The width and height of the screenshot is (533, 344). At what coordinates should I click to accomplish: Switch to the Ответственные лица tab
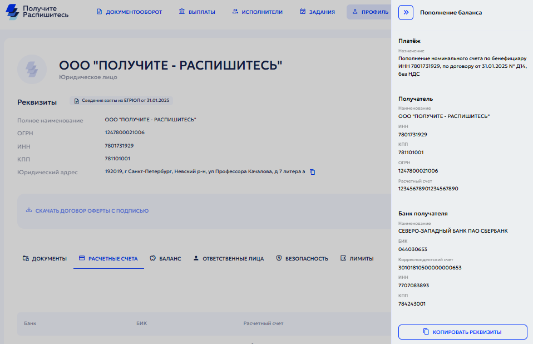tap(229, 259)
